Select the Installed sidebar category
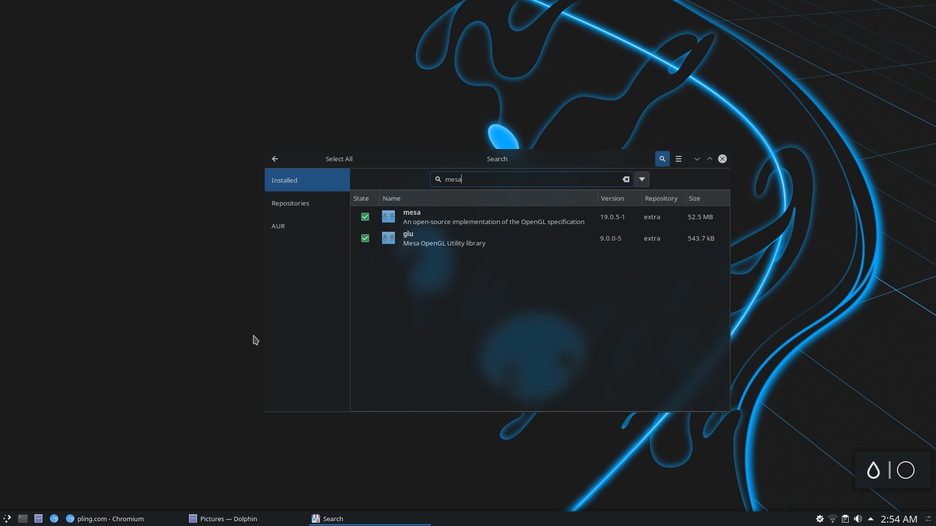 click(307, 180)
